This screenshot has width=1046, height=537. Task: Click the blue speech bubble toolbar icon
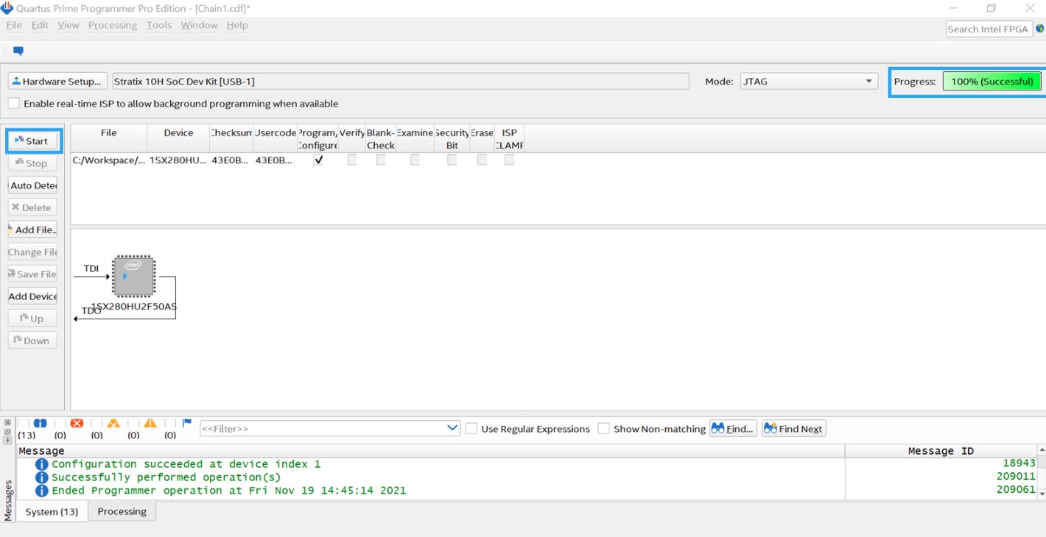point(18,51)
